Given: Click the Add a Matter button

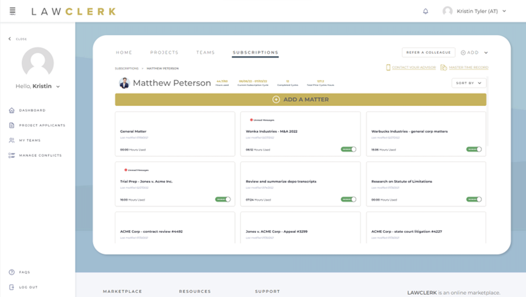Looking at the screenshot, I should [301, 99].
